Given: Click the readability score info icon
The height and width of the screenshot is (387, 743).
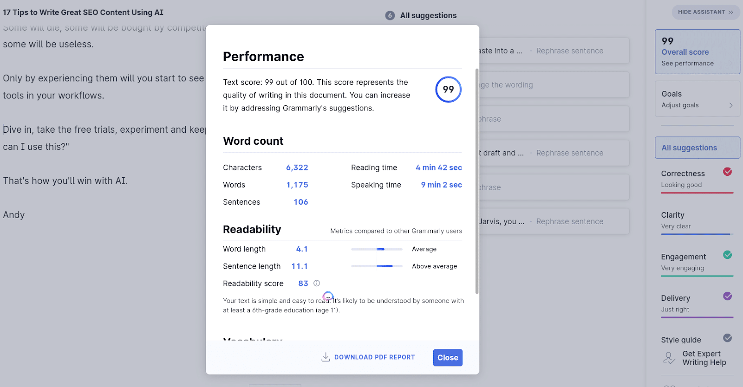Looking at the screenshot, I should (316, 283).
